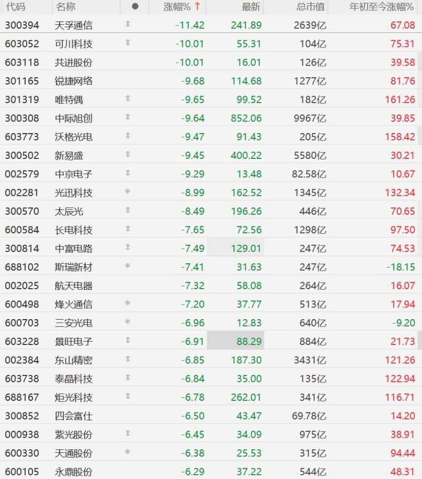Click the marker icon in the 景旺电子 row
The image size is (422, 479).
[128, 341]
